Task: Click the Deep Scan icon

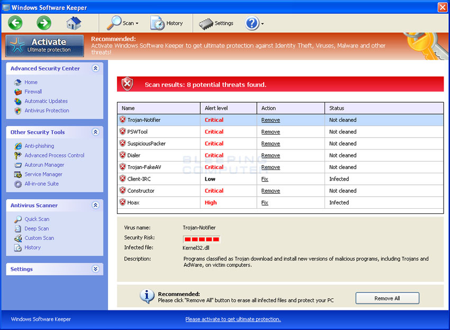Action: [18, 229]
